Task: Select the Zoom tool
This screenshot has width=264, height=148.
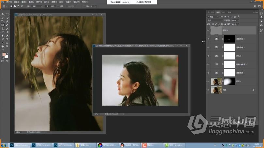Action: 7,46
